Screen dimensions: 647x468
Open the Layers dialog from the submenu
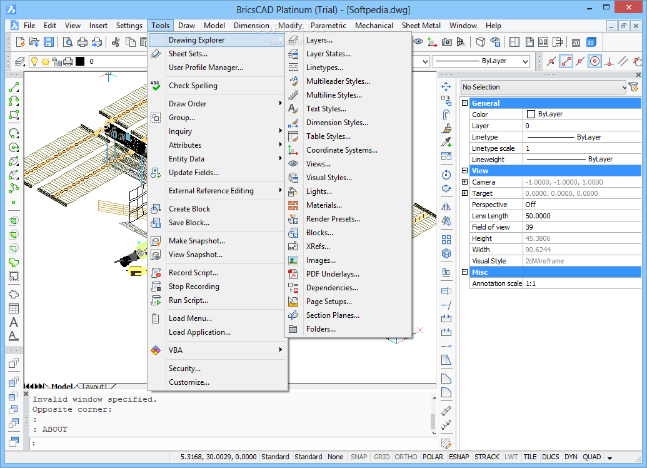(319, 40)
